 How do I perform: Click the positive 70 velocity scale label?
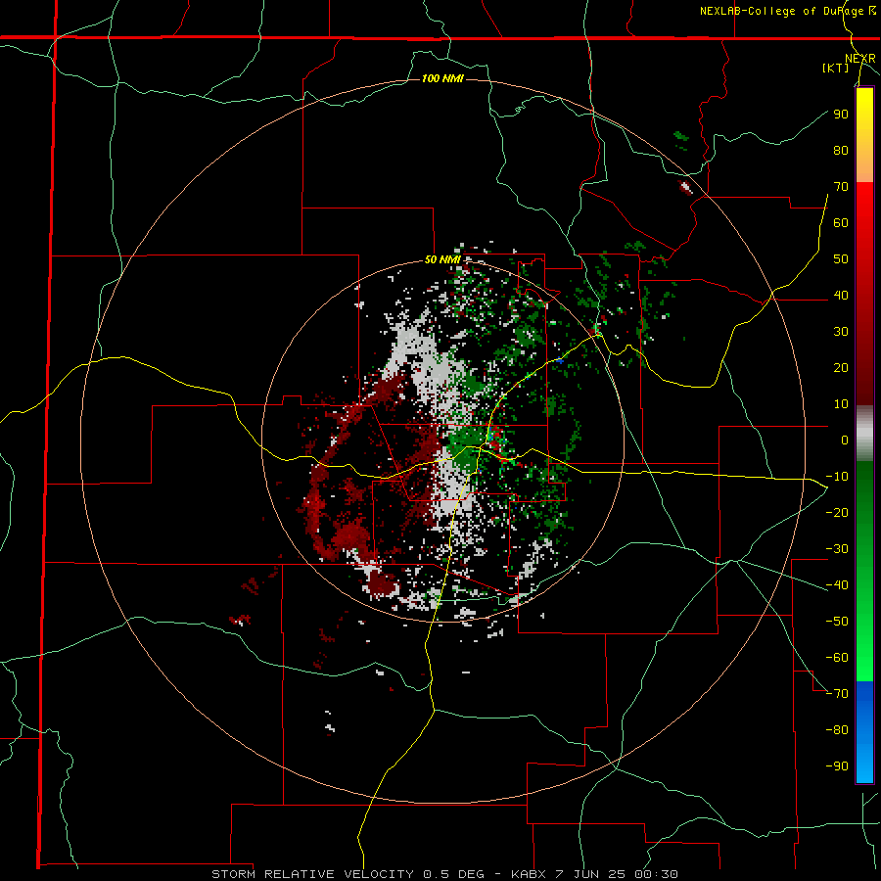pos(841,187)
